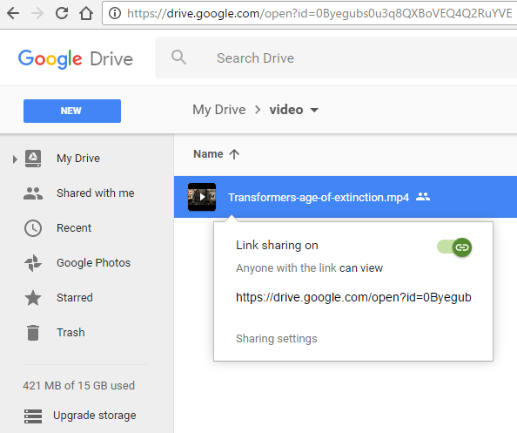Click the Starred star icon

(33, 298)
